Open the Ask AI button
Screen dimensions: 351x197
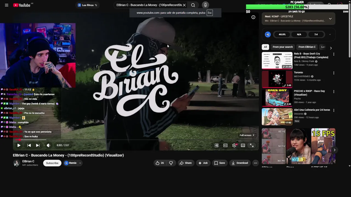(203, 163)
